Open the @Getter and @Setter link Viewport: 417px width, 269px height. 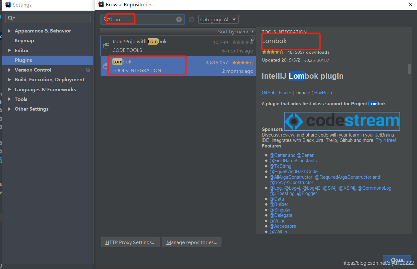click(x=291, y=155)
